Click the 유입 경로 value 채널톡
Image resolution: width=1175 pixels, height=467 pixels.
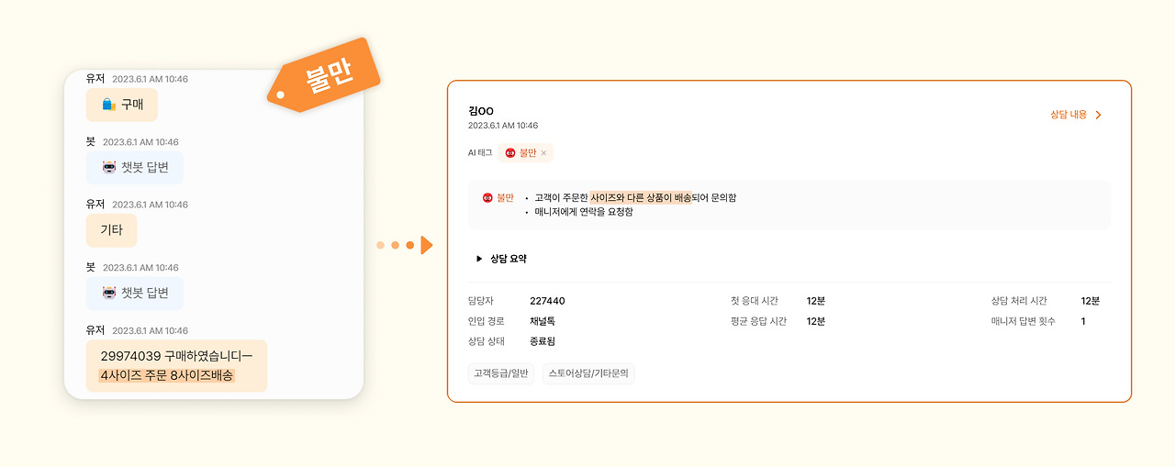[543, 321]
